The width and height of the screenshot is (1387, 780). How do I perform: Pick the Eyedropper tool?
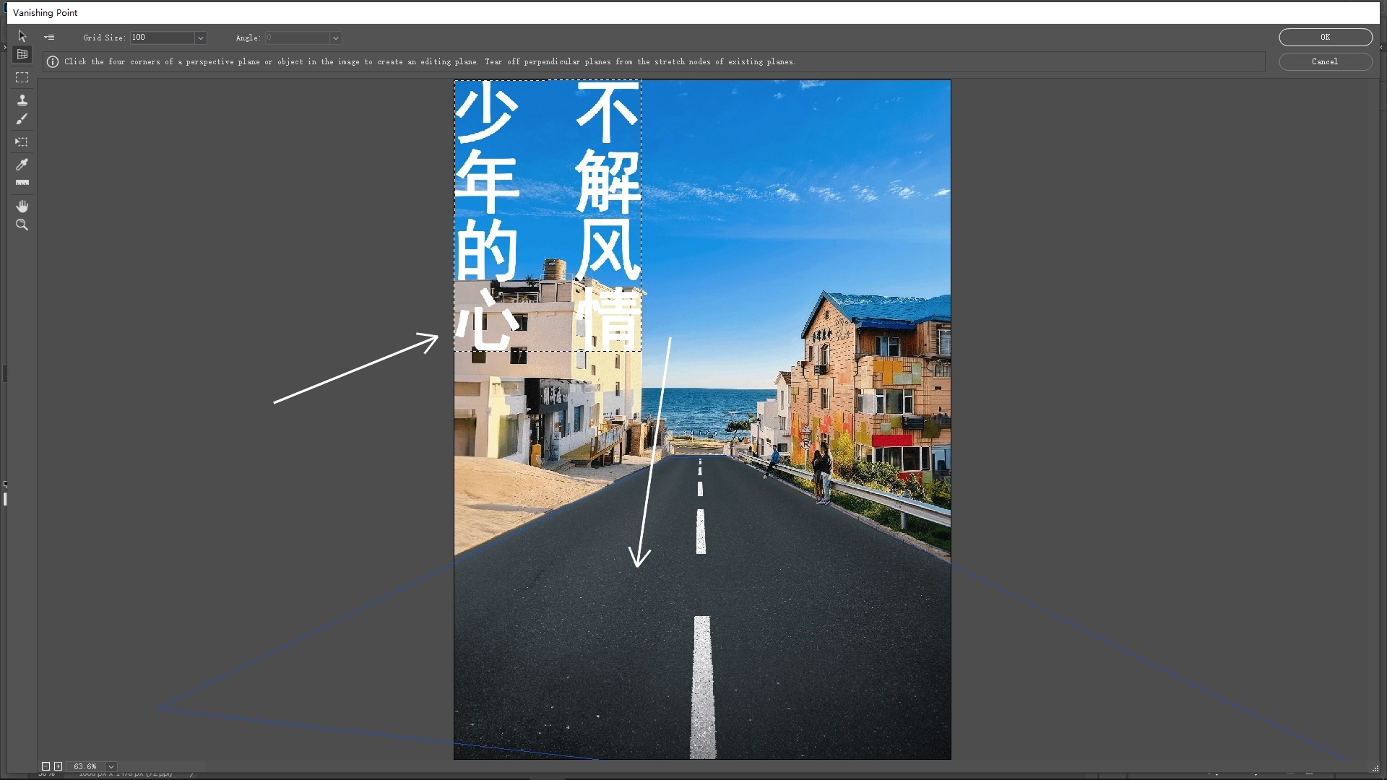(22, 165)
